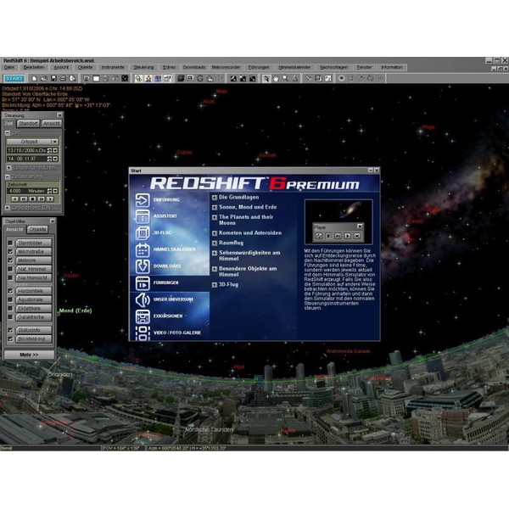Open the Ansicht menu in menu bar
The height and width of the screenshot is (509, 509).
[x=61, y=67]
